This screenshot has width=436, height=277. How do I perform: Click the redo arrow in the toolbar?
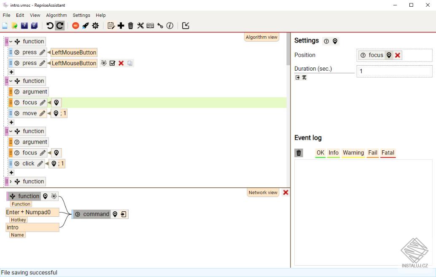pyautogui.click(x=60, y=26)
